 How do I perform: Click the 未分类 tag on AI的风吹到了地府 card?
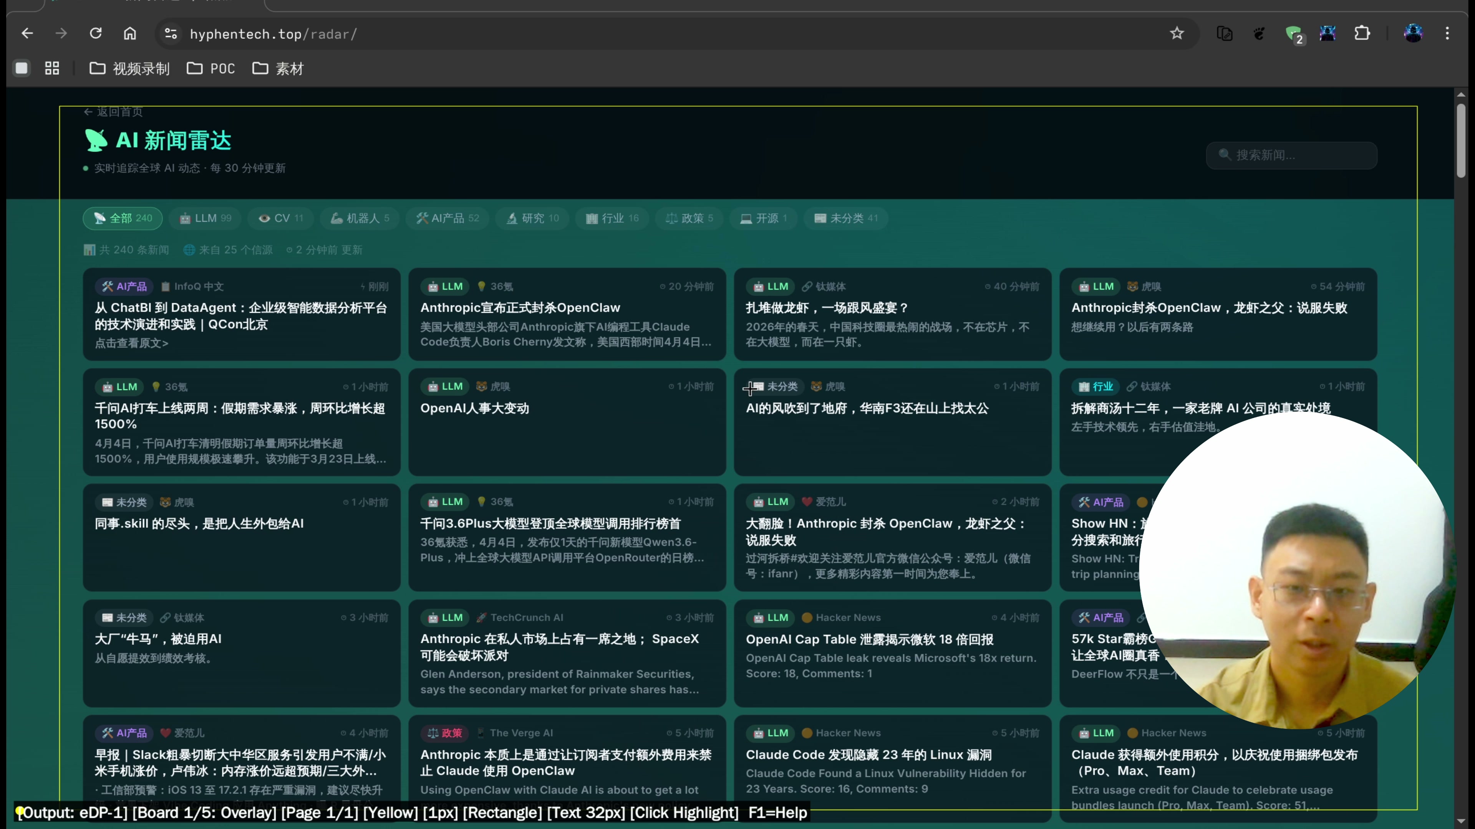pyautogui.click(x=775, y=387)
